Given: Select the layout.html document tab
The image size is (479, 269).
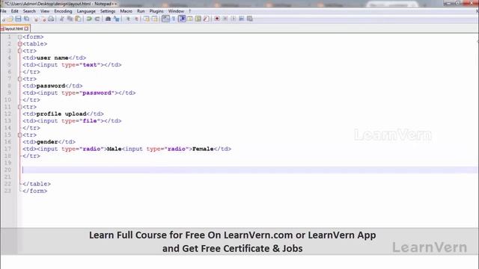Looking at the screenshot, I should [x=13, y=28].
